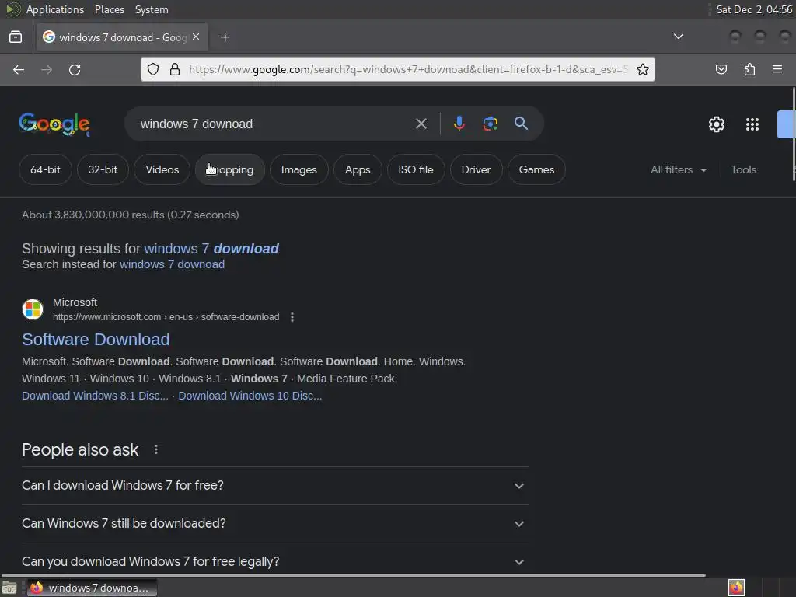Switch to Images results
The height and width of the screenshot is (597, 796).
coord(299,169)
